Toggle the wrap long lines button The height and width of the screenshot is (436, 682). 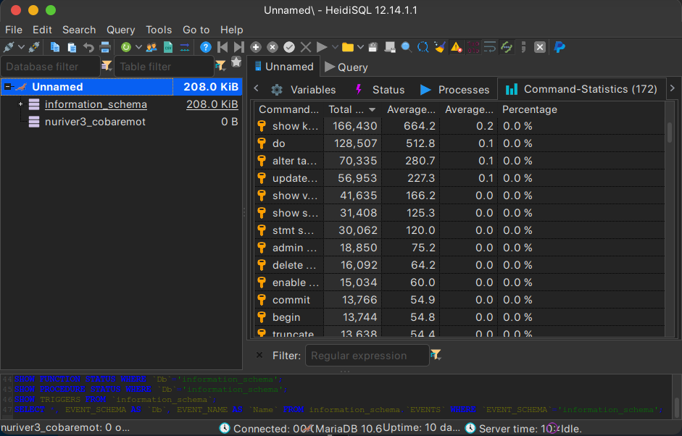click(x=490, y=47)
